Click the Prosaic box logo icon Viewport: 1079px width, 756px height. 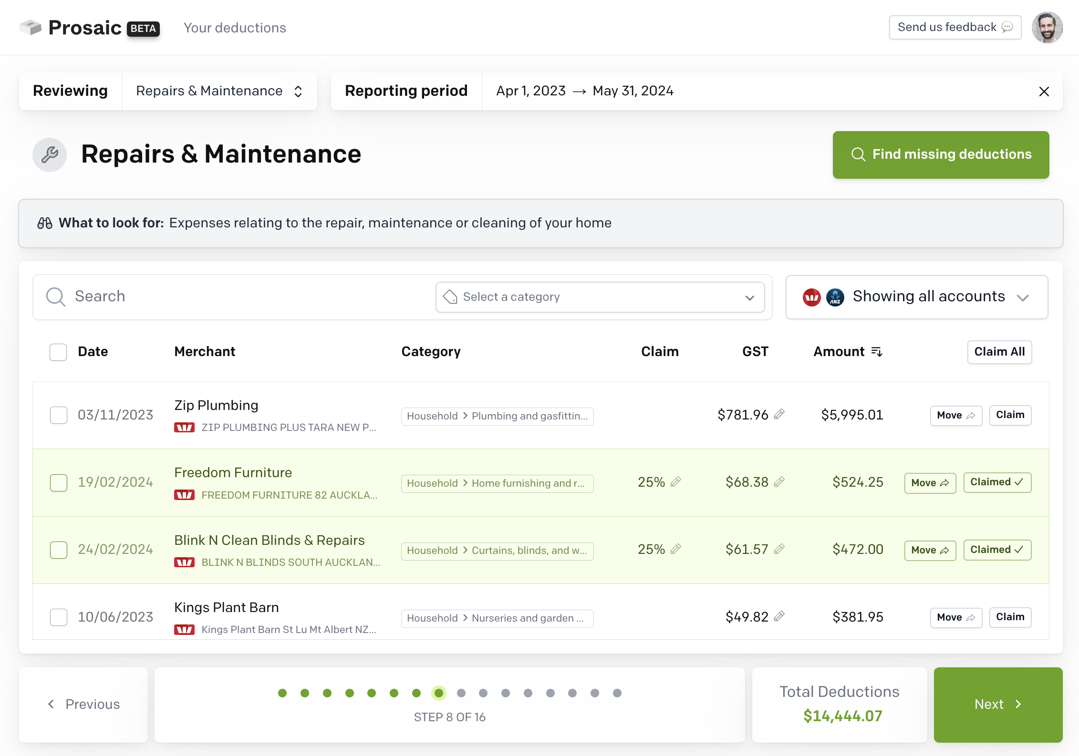[31, 27]
